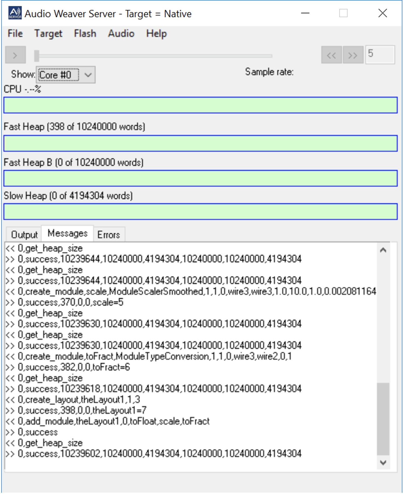Open the Help menu
This screenshot has width=403, height=494.
pos(156,34)
